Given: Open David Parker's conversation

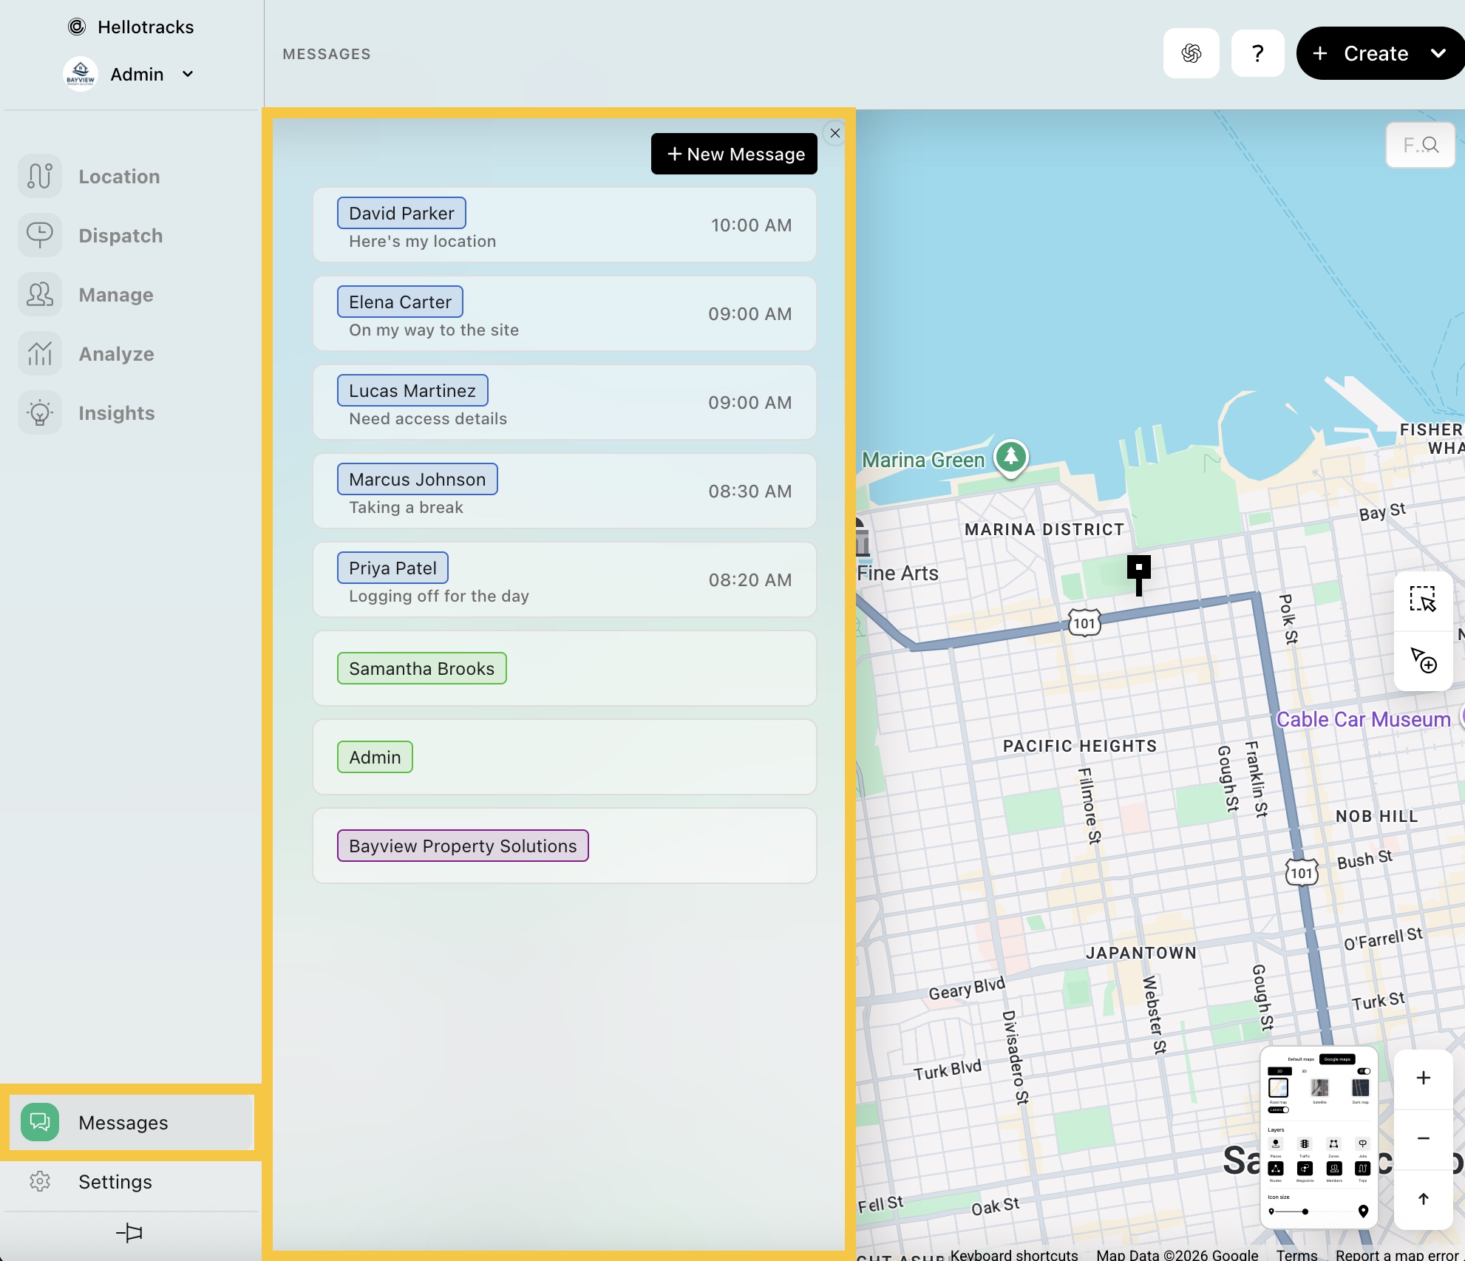Looking at the screenshot, I should [x=564, y=225].
